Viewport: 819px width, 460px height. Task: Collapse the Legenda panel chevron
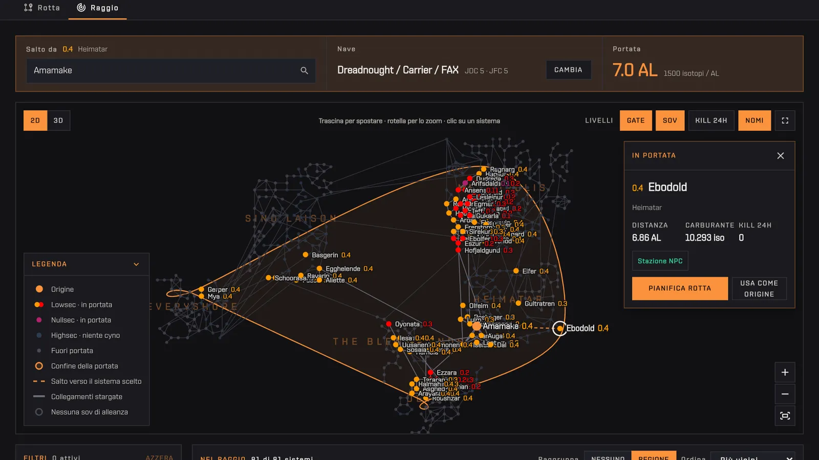[x=136, y=264]
